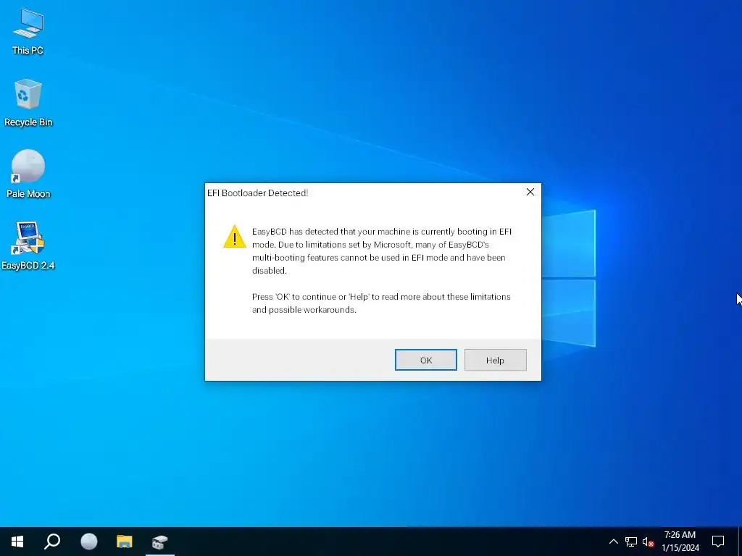Select the Pale Moon desktop shortcut
The height and width of the screenshot is (556, 742).
click(28, 174)
